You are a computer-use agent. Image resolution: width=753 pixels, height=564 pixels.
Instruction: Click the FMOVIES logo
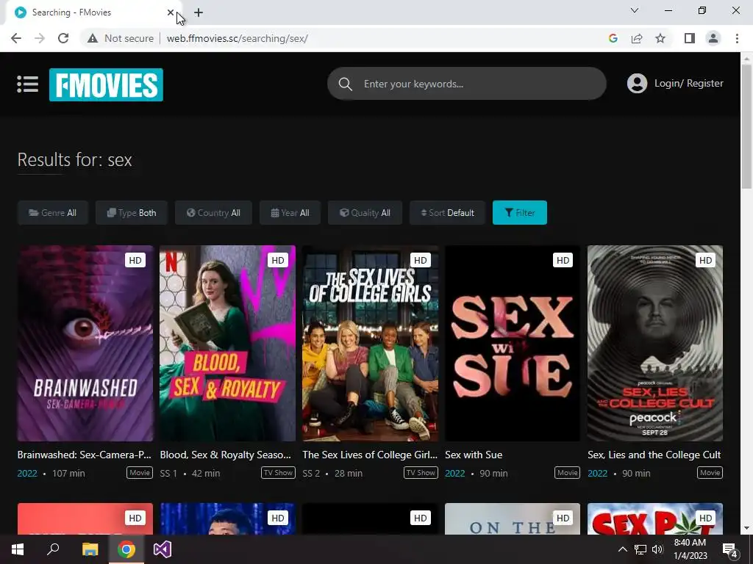tap(106, 85)
